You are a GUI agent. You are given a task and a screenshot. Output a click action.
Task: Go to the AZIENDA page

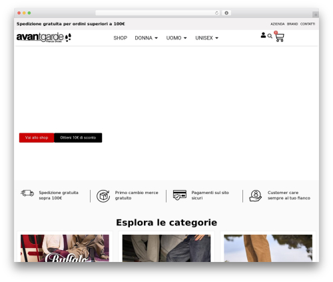click(x=278, y=24)
